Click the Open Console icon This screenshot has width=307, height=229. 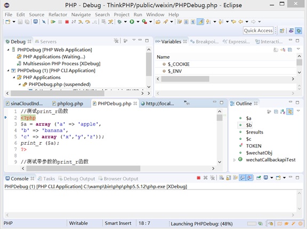click(x=278, y=178)
